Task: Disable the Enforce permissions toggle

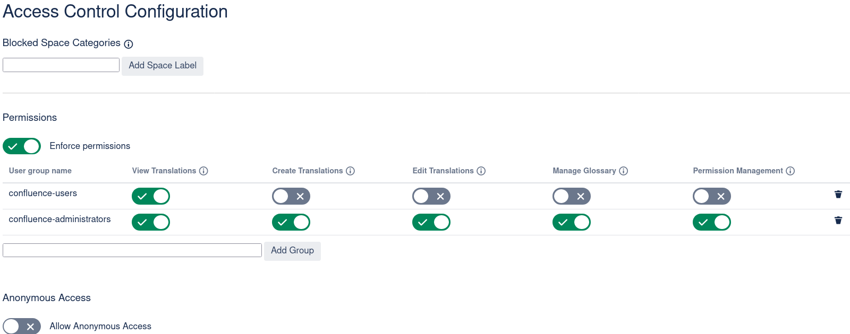Action: pos(22,146)
